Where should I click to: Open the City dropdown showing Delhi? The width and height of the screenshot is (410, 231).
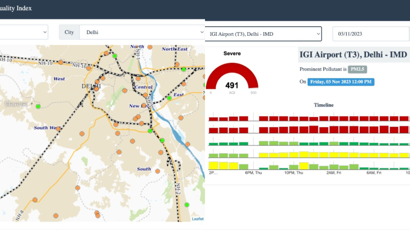(142, 32)
